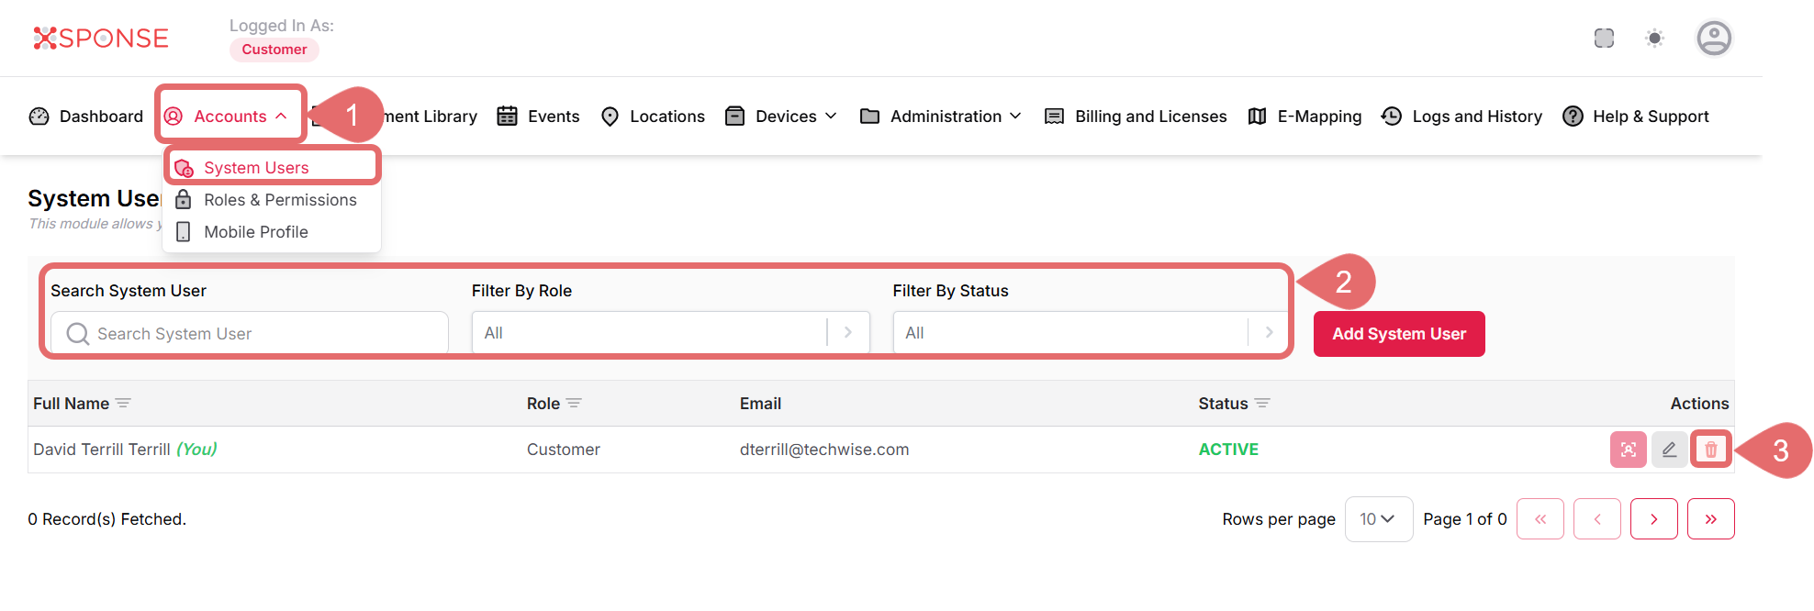This screenshot has width=1814, height=611.
Task: Toggle the light/dark theme sun icon
Action: [1654, 39]
